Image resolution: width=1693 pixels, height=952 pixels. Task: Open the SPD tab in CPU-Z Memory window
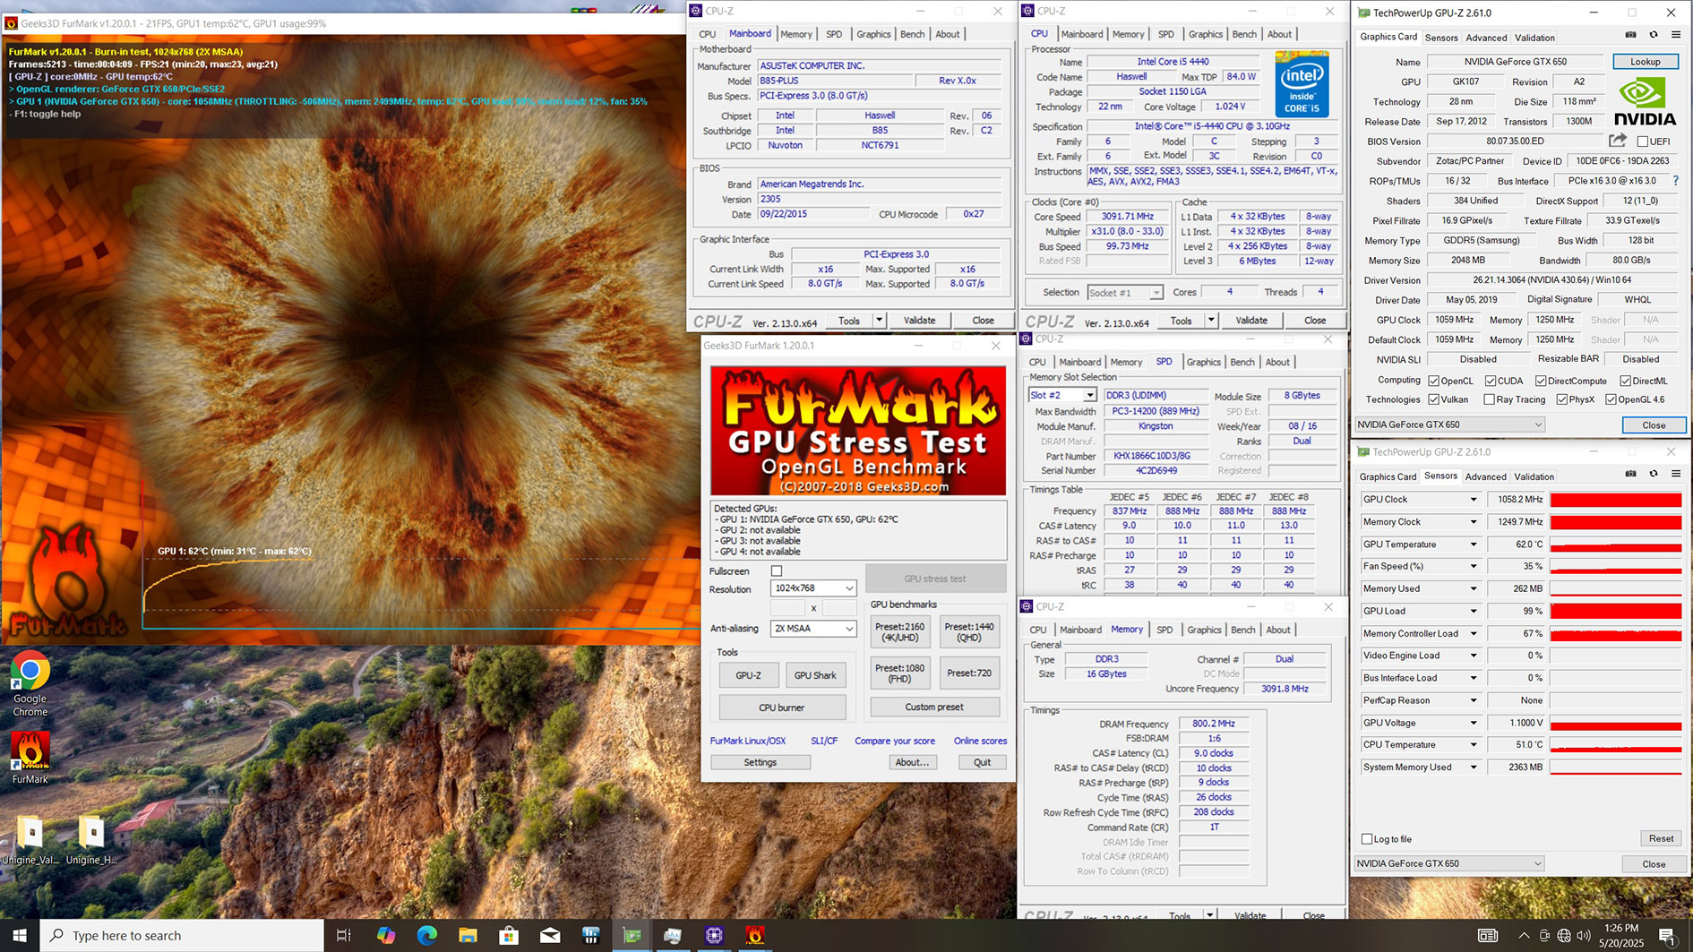click(x=1164, y=630)
